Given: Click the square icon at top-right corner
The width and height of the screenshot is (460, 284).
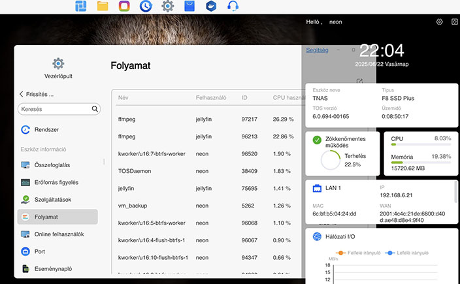Looking at the screenshot, I should click(x=454, y=22).
